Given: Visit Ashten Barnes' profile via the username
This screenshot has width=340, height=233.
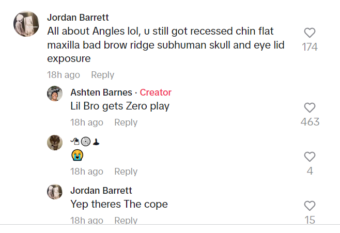Looking at the screenshot, I should tap(101, 92).
